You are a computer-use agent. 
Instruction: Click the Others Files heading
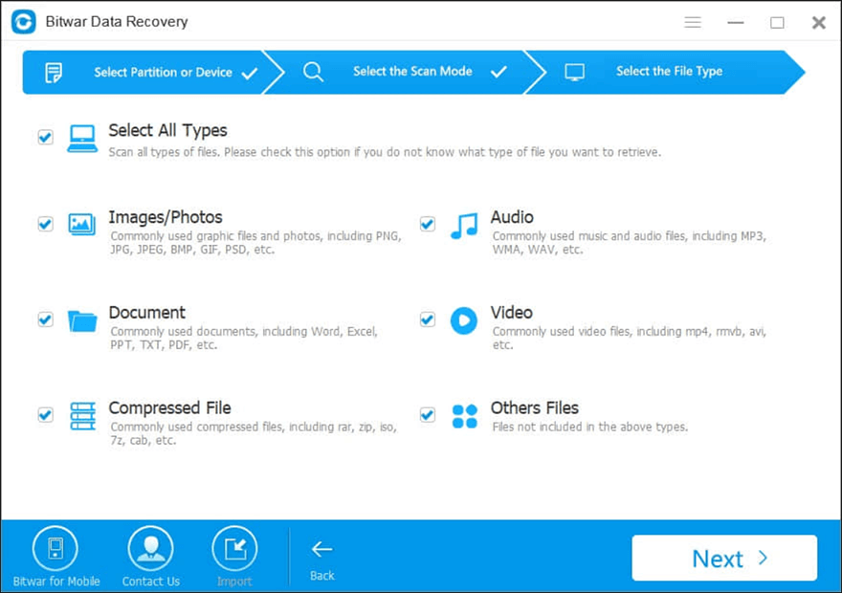[x=534, y=407]
